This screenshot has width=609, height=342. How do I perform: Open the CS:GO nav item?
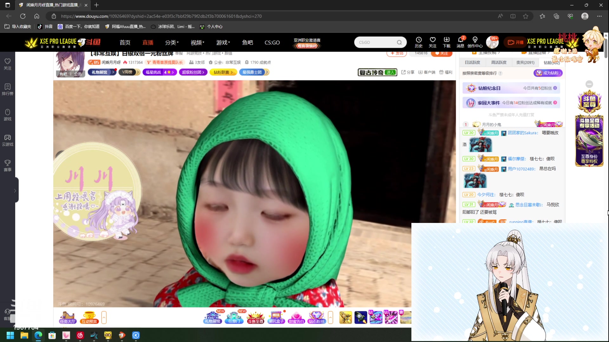pyautogui.click(x=272, y=42)
